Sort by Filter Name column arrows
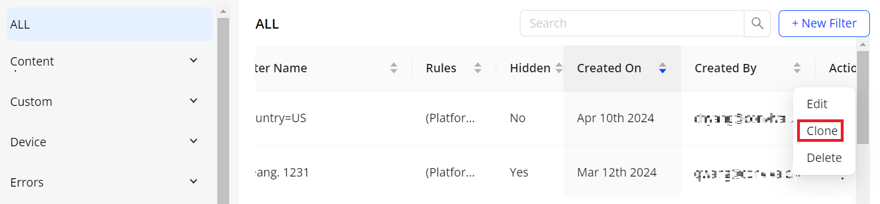This screenshot has height=204, width=880. click(x=394, y=68)
